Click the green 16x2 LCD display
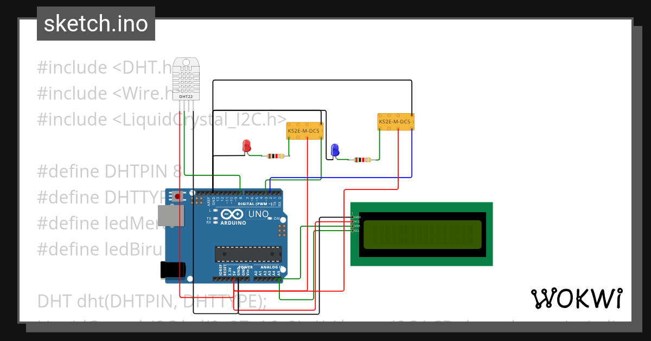Viewport: 651px width, 341px height. pos(422,234)
